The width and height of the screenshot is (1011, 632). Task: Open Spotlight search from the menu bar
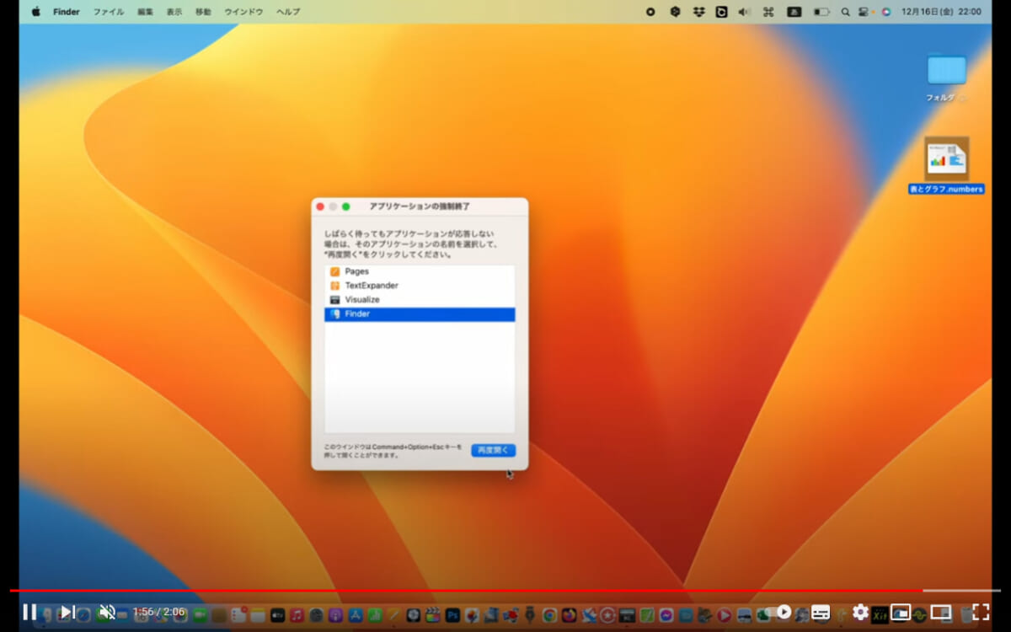click(x=845, y=12)
